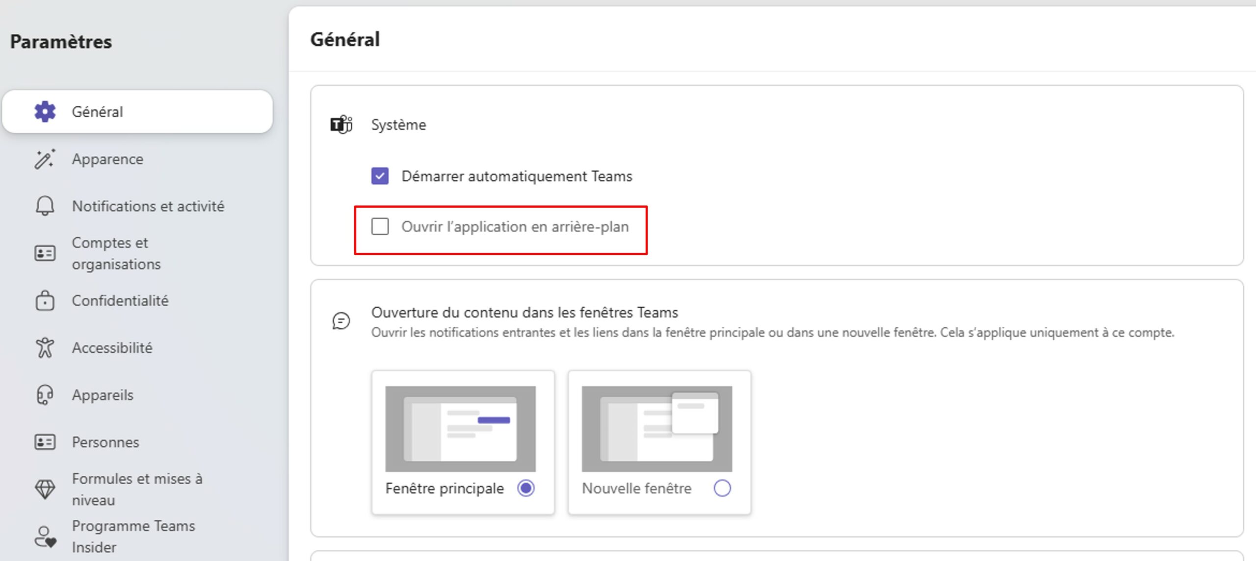
Task: Click the Confidentialité lock icon
Action: coord(45,300)
